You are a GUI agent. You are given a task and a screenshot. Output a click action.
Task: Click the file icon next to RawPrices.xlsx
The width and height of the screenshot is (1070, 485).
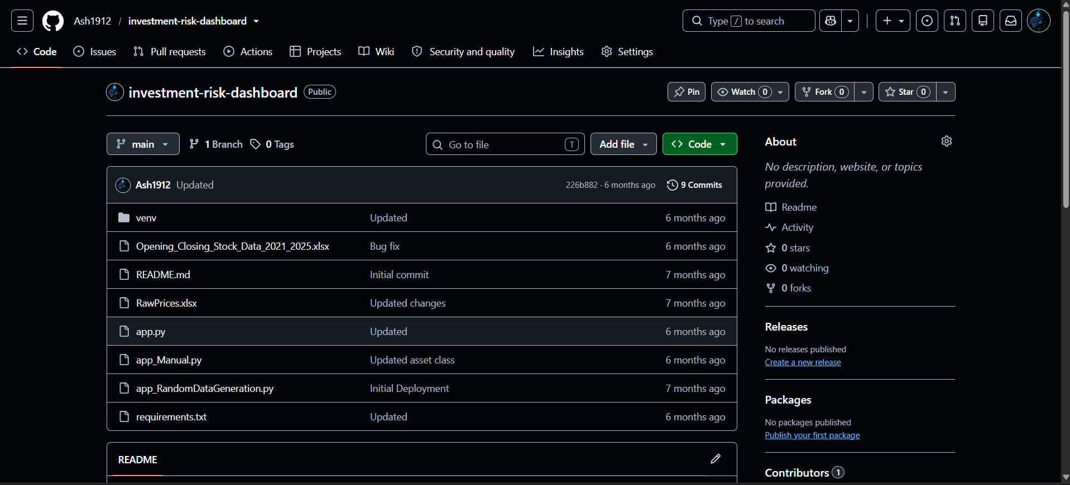pos(124,303)
